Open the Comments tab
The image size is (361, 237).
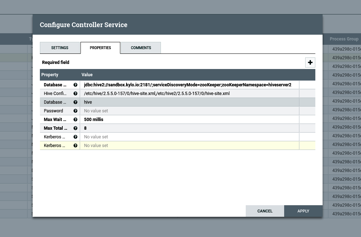141,48
